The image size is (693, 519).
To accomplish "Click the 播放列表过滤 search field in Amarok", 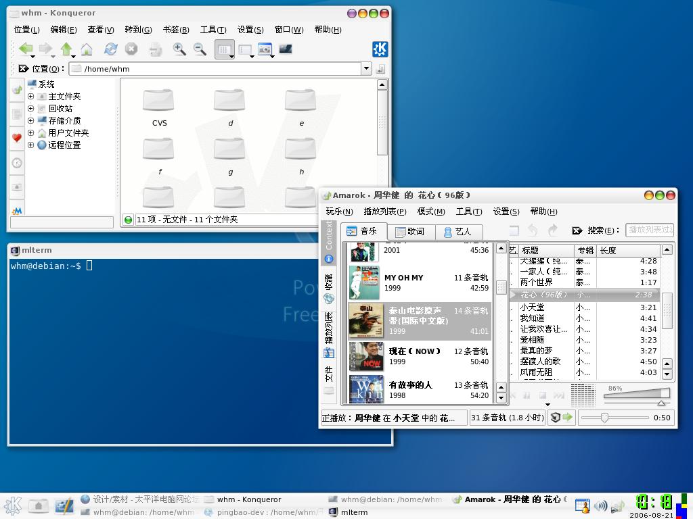I will pos(650,230).
